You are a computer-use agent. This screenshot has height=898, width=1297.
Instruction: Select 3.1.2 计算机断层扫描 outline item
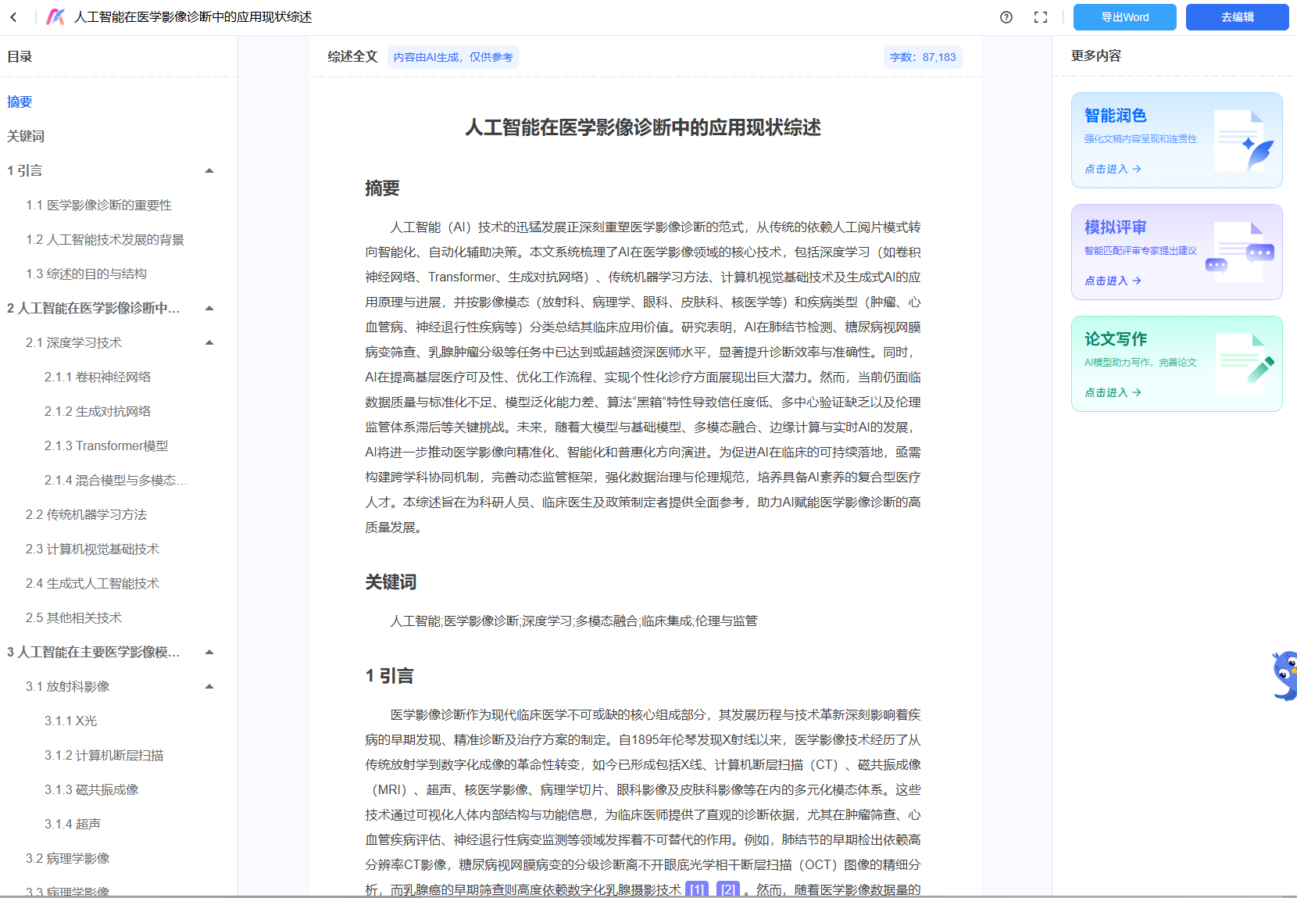(x=104, y=755)
